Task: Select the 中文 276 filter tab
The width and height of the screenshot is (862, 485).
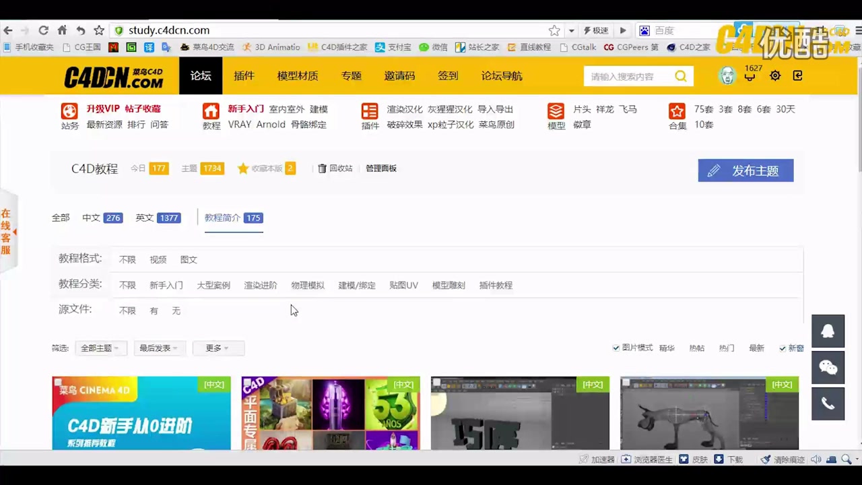Action: point(101,218)
